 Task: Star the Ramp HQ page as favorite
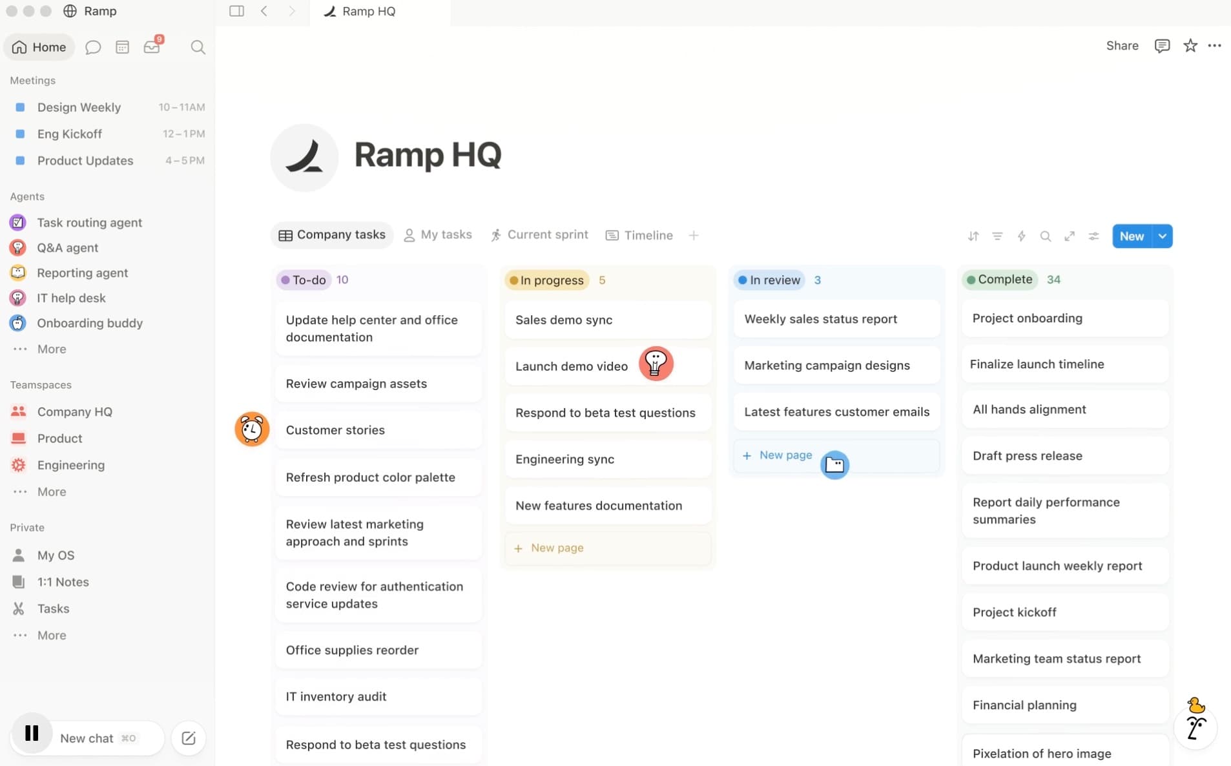1190,45
